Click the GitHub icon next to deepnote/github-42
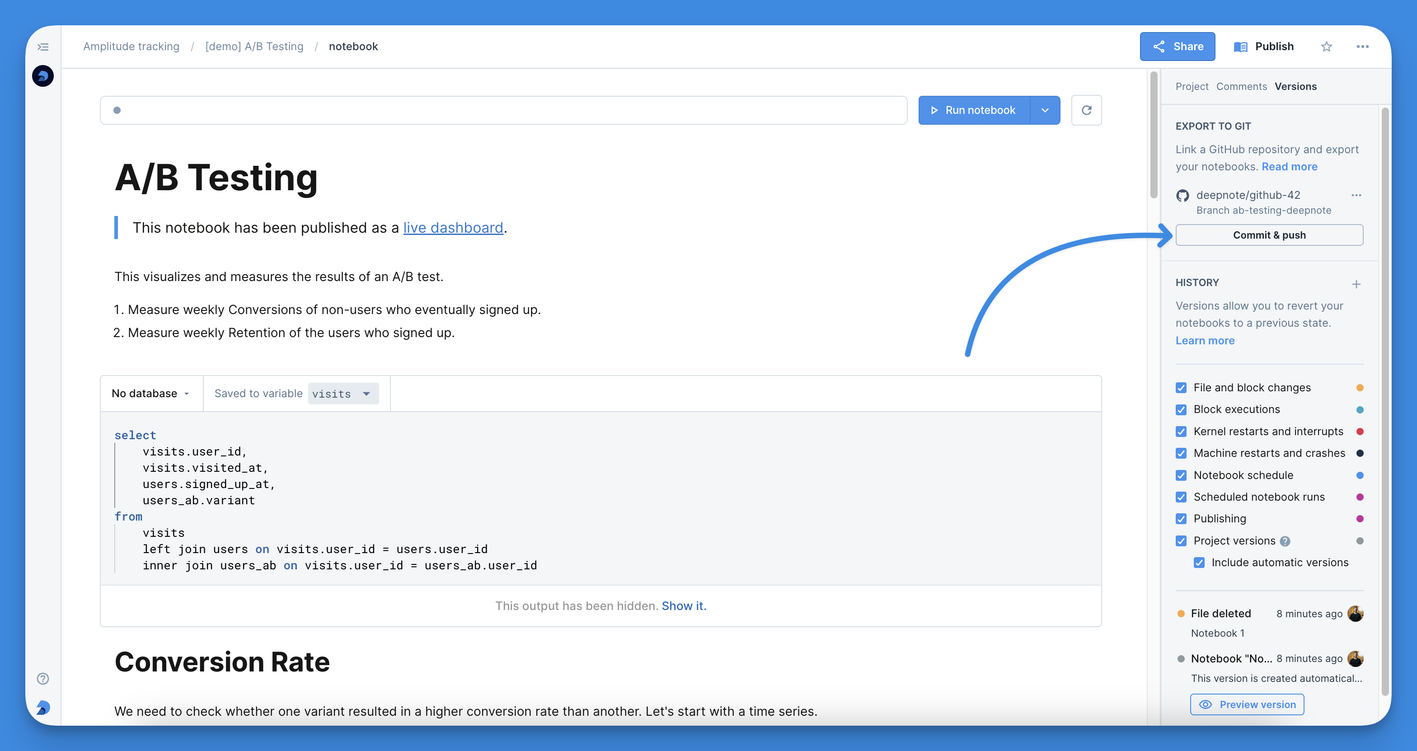Image resolution: width=1417 pixels, height=751 pixels. (x=1182, y=195)
